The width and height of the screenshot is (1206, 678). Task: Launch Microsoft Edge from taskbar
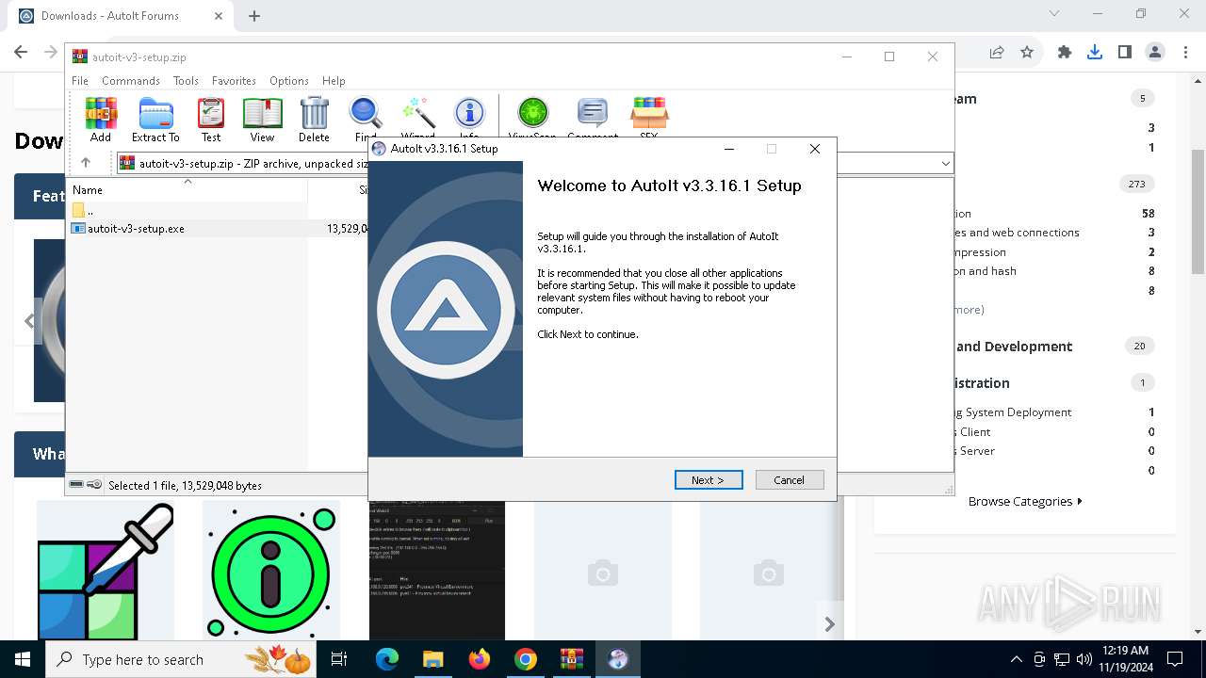tap(387, 659)
